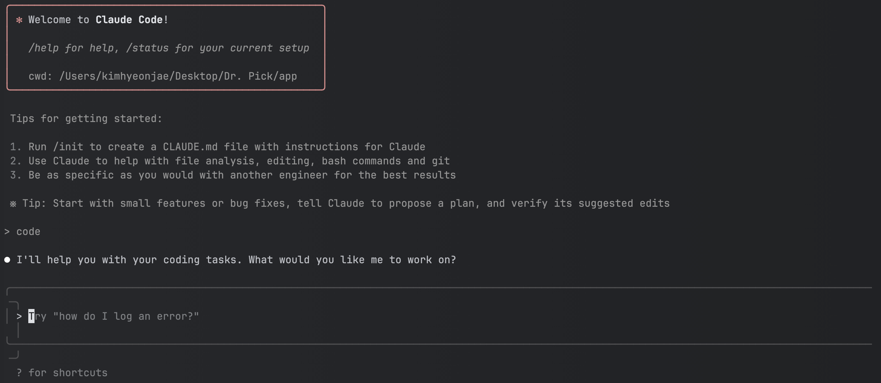The width and height of the screenshot is (881, 383).
Task: Click the > prompt symbol in the input box
Action: point(19,316)
